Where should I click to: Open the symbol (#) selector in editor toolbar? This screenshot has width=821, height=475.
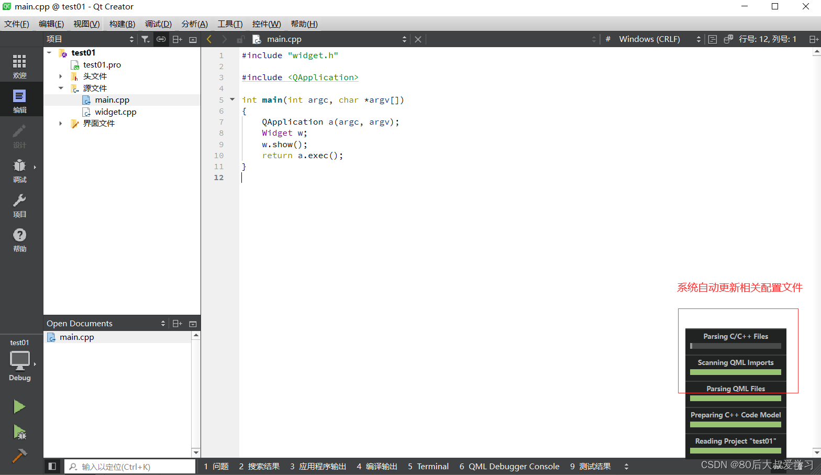(608, 39)
